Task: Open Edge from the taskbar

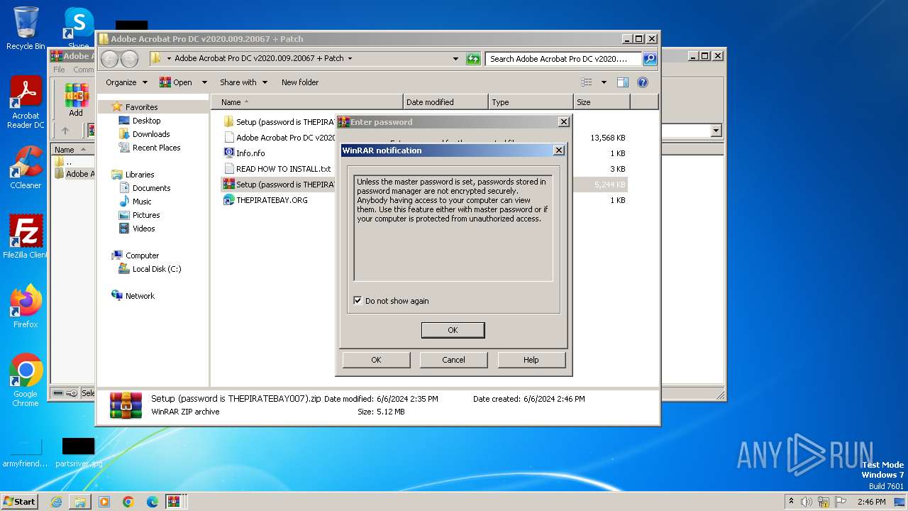Action: [153, 502]
